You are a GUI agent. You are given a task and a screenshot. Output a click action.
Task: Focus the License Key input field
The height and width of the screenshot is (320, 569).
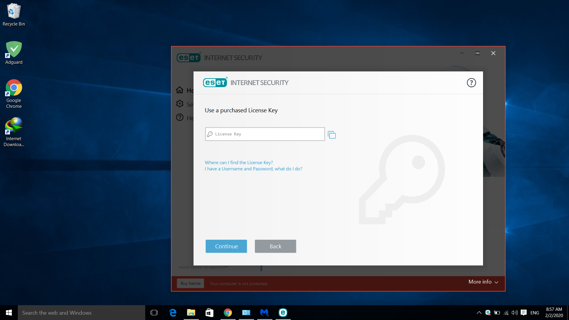[x=265, y=134]
